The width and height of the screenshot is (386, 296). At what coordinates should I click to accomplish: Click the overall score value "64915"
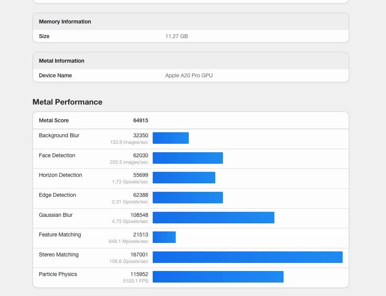pos(140,120)
